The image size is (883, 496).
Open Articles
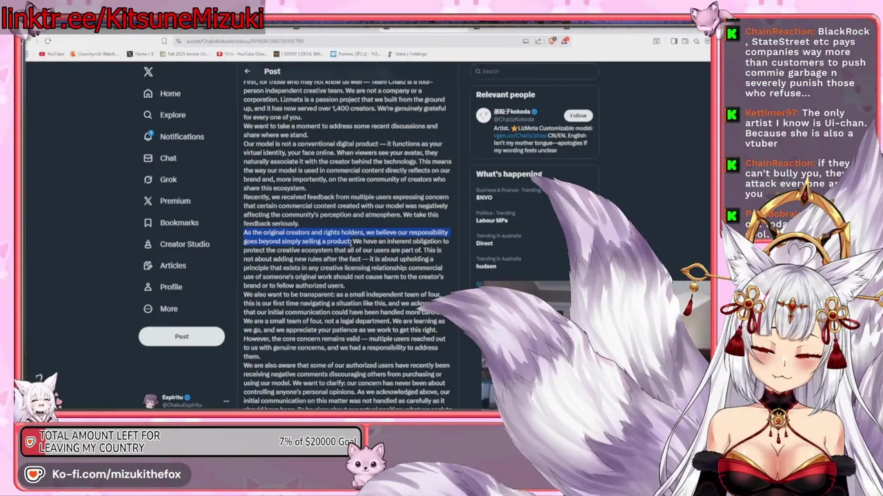pyautogui.click(x=164, y=265)
